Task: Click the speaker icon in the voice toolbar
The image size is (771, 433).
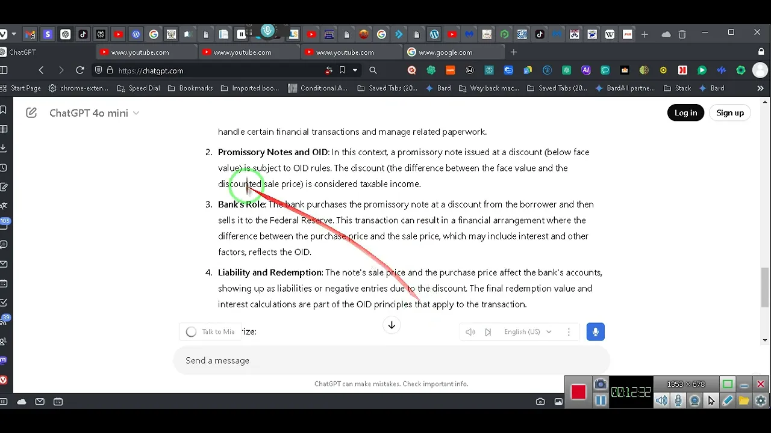Action: click(470, 331)
